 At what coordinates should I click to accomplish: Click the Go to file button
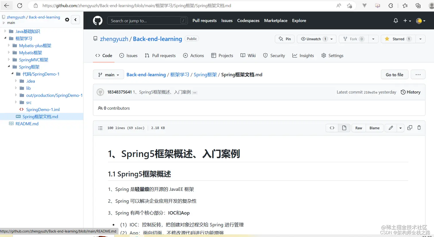394,75
